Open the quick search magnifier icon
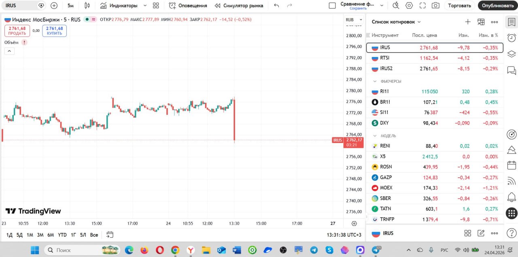 tap(396, 6)
